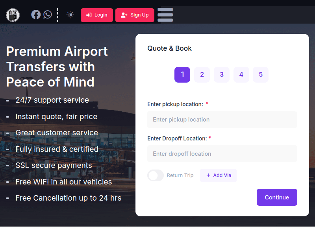Click the Login button
This screenshot has width=315, height=236.
coord(97,15)
